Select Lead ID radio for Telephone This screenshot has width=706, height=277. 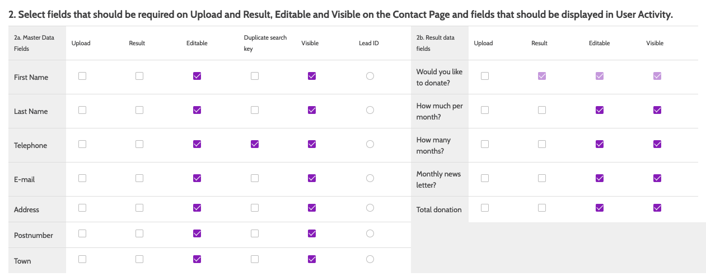pos(370,144)
